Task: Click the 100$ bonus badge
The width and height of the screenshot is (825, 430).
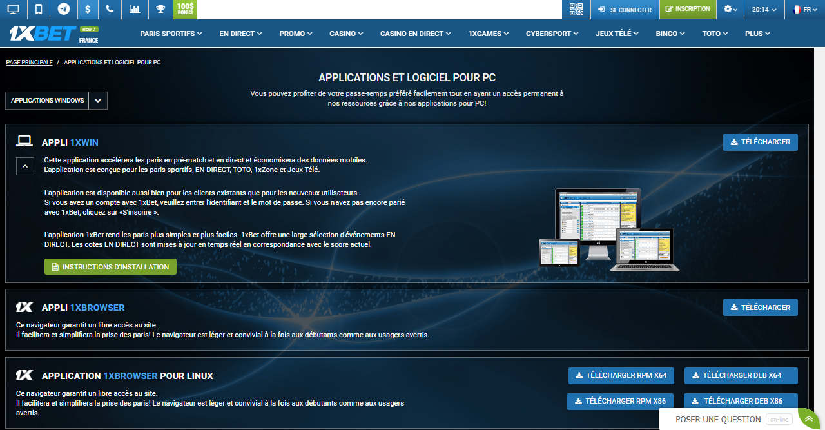Action: click(185, 9)
